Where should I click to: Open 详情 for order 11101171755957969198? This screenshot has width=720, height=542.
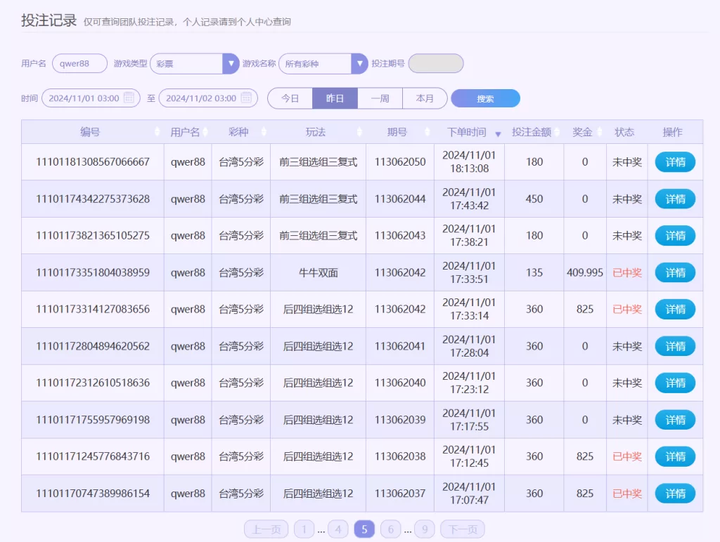(675, 420)
